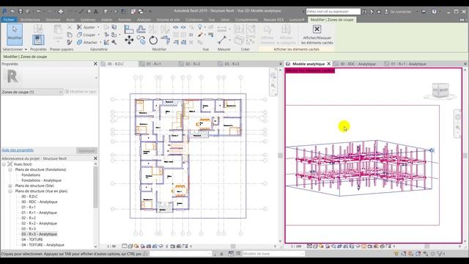Open the Attacher dropdown arrow
Viewport: 469px width, 264px height.
[x=100, y=43]
